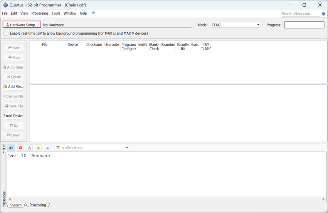This screenshot has width=328, height=213.
Task: Click the Verify column header
Action: pos(143,46)
